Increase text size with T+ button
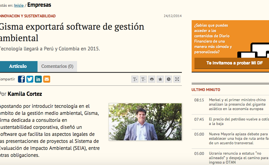Viewport: 269px width, 165px height. 135,79
